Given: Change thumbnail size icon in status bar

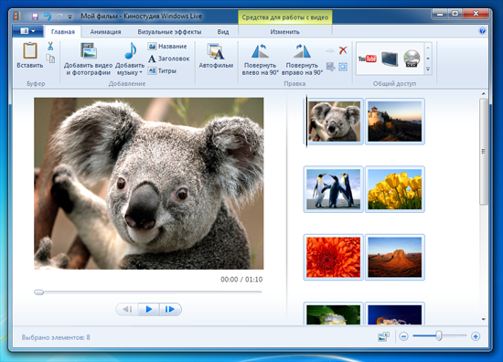Looking at the screenshot, I should tap(384, 336).
